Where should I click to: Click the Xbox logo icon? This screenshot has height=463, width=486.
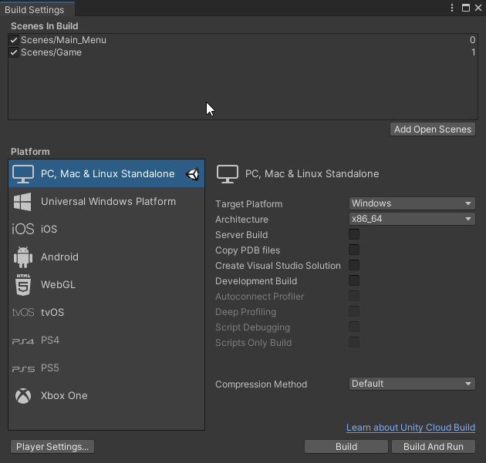pos(23,396)
